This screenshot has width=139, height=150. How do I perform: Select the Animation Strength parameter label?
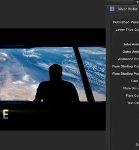click(128, 59)
